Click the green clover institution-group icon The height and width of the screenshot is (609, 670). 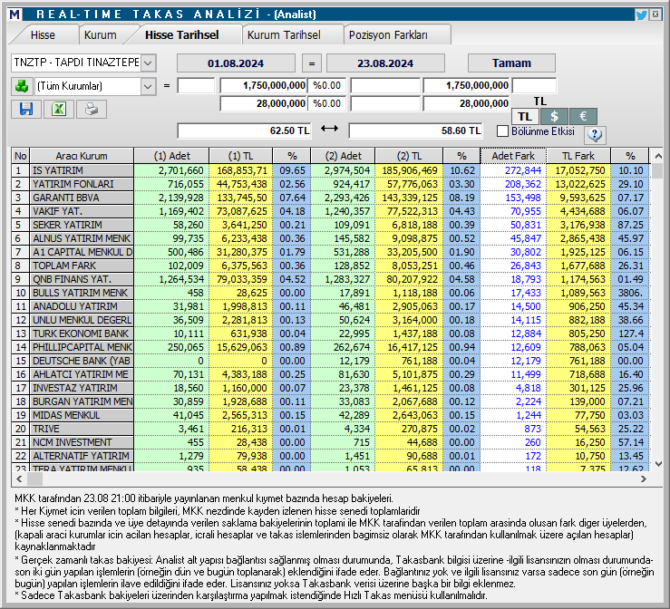[22, 86]
